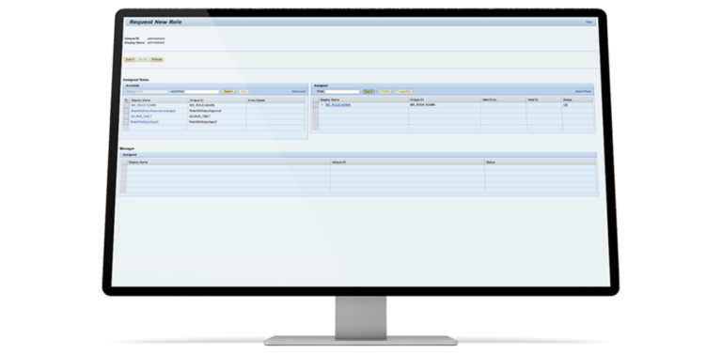Click the Delete button in Assigned panel
Image resolution: width=722 pixels, height=354 pixels.
(x=385, y=91)
